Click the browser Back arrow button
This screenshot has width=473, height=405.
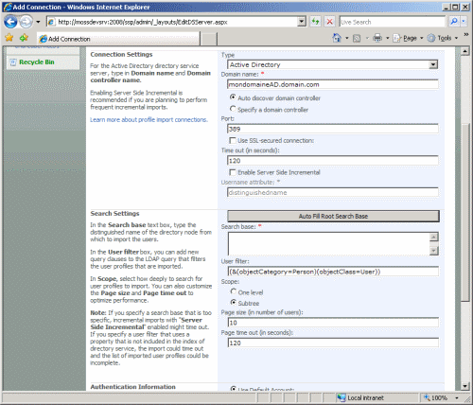tap(10, 22)
